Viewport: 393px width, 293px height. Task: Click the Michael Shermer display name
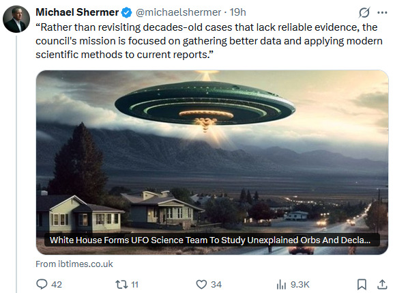click(x=77, y=12)
